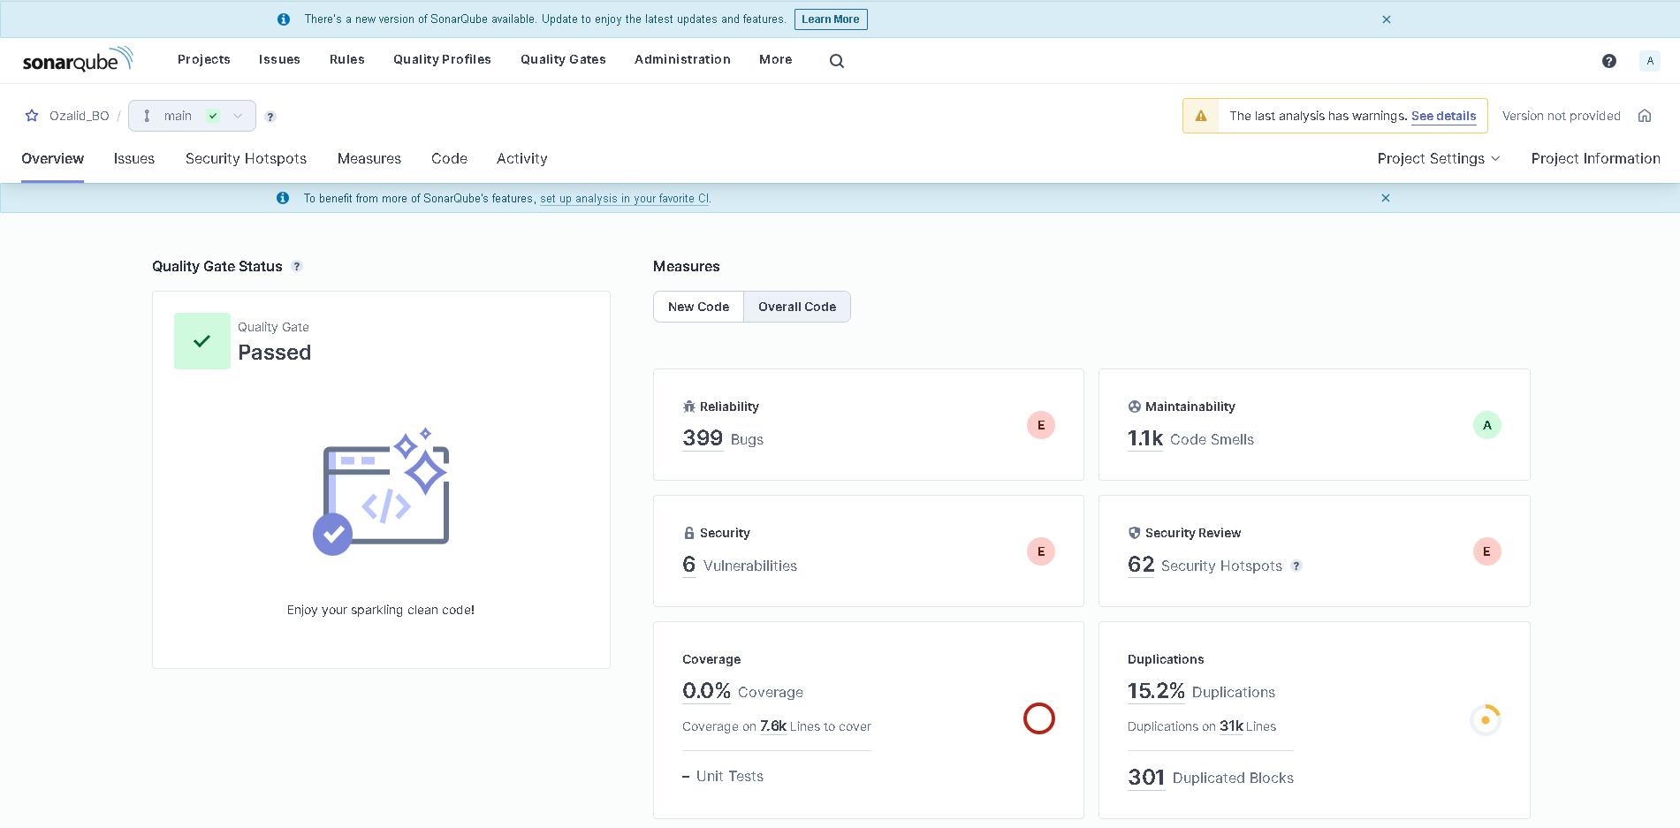Image resolution: width=1680 pixels, height=828 pixels.
Task: Go to the Security Hotspots tab
Action: (x=246, y=158)
